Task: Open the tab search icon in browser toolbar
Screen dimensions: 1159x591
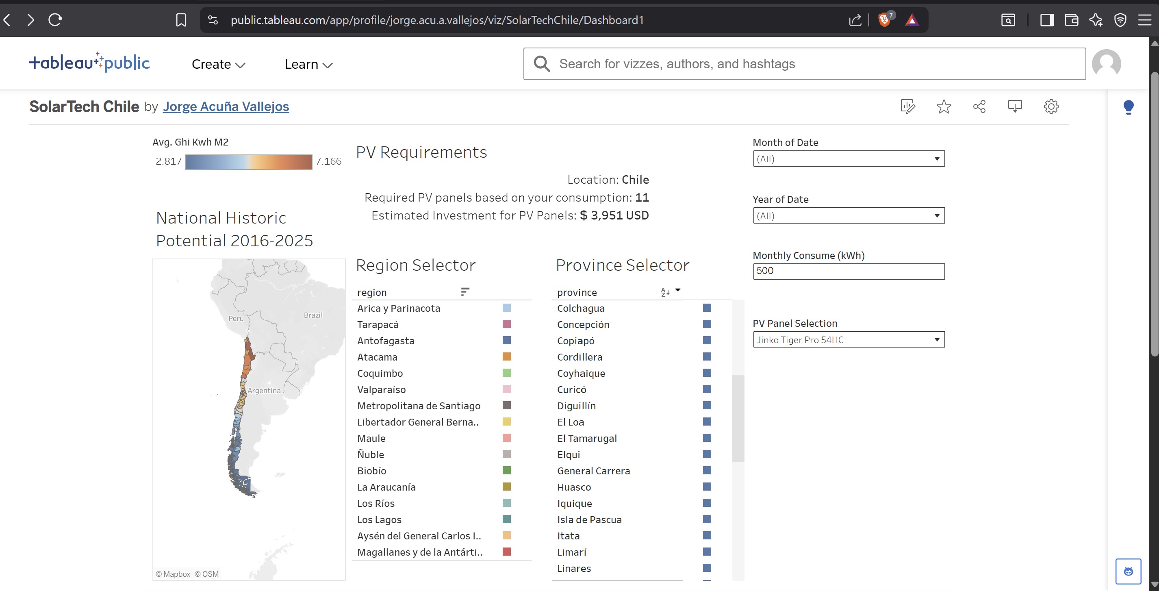Action: point(1008,20)
